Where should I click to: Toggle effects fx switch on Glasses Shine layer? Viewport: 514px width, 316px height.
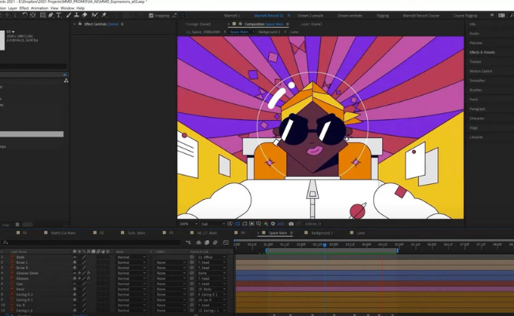click(89, 273)
